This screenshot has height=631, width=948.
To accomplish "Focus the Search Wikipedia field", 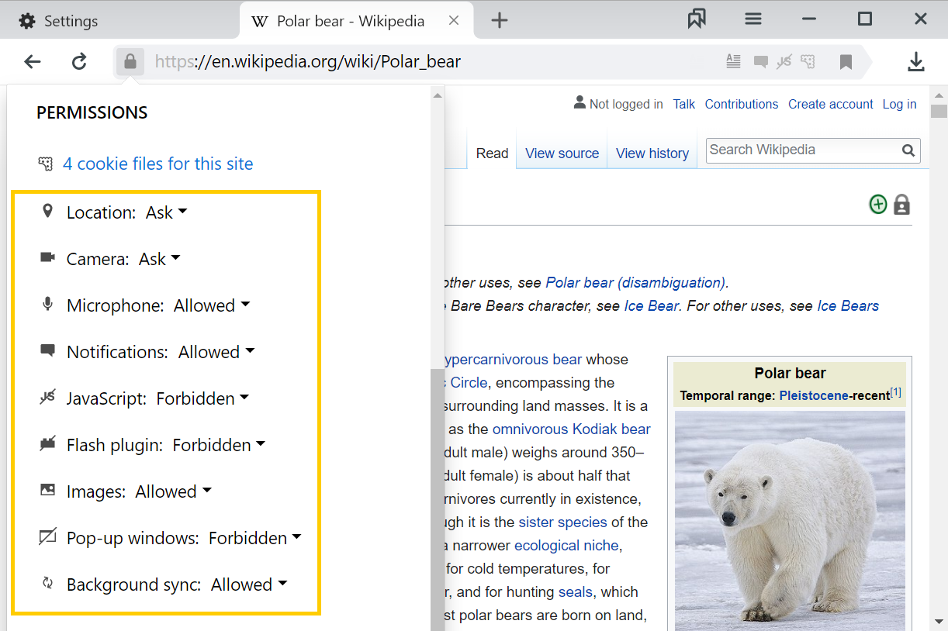I will click(804, 150).
